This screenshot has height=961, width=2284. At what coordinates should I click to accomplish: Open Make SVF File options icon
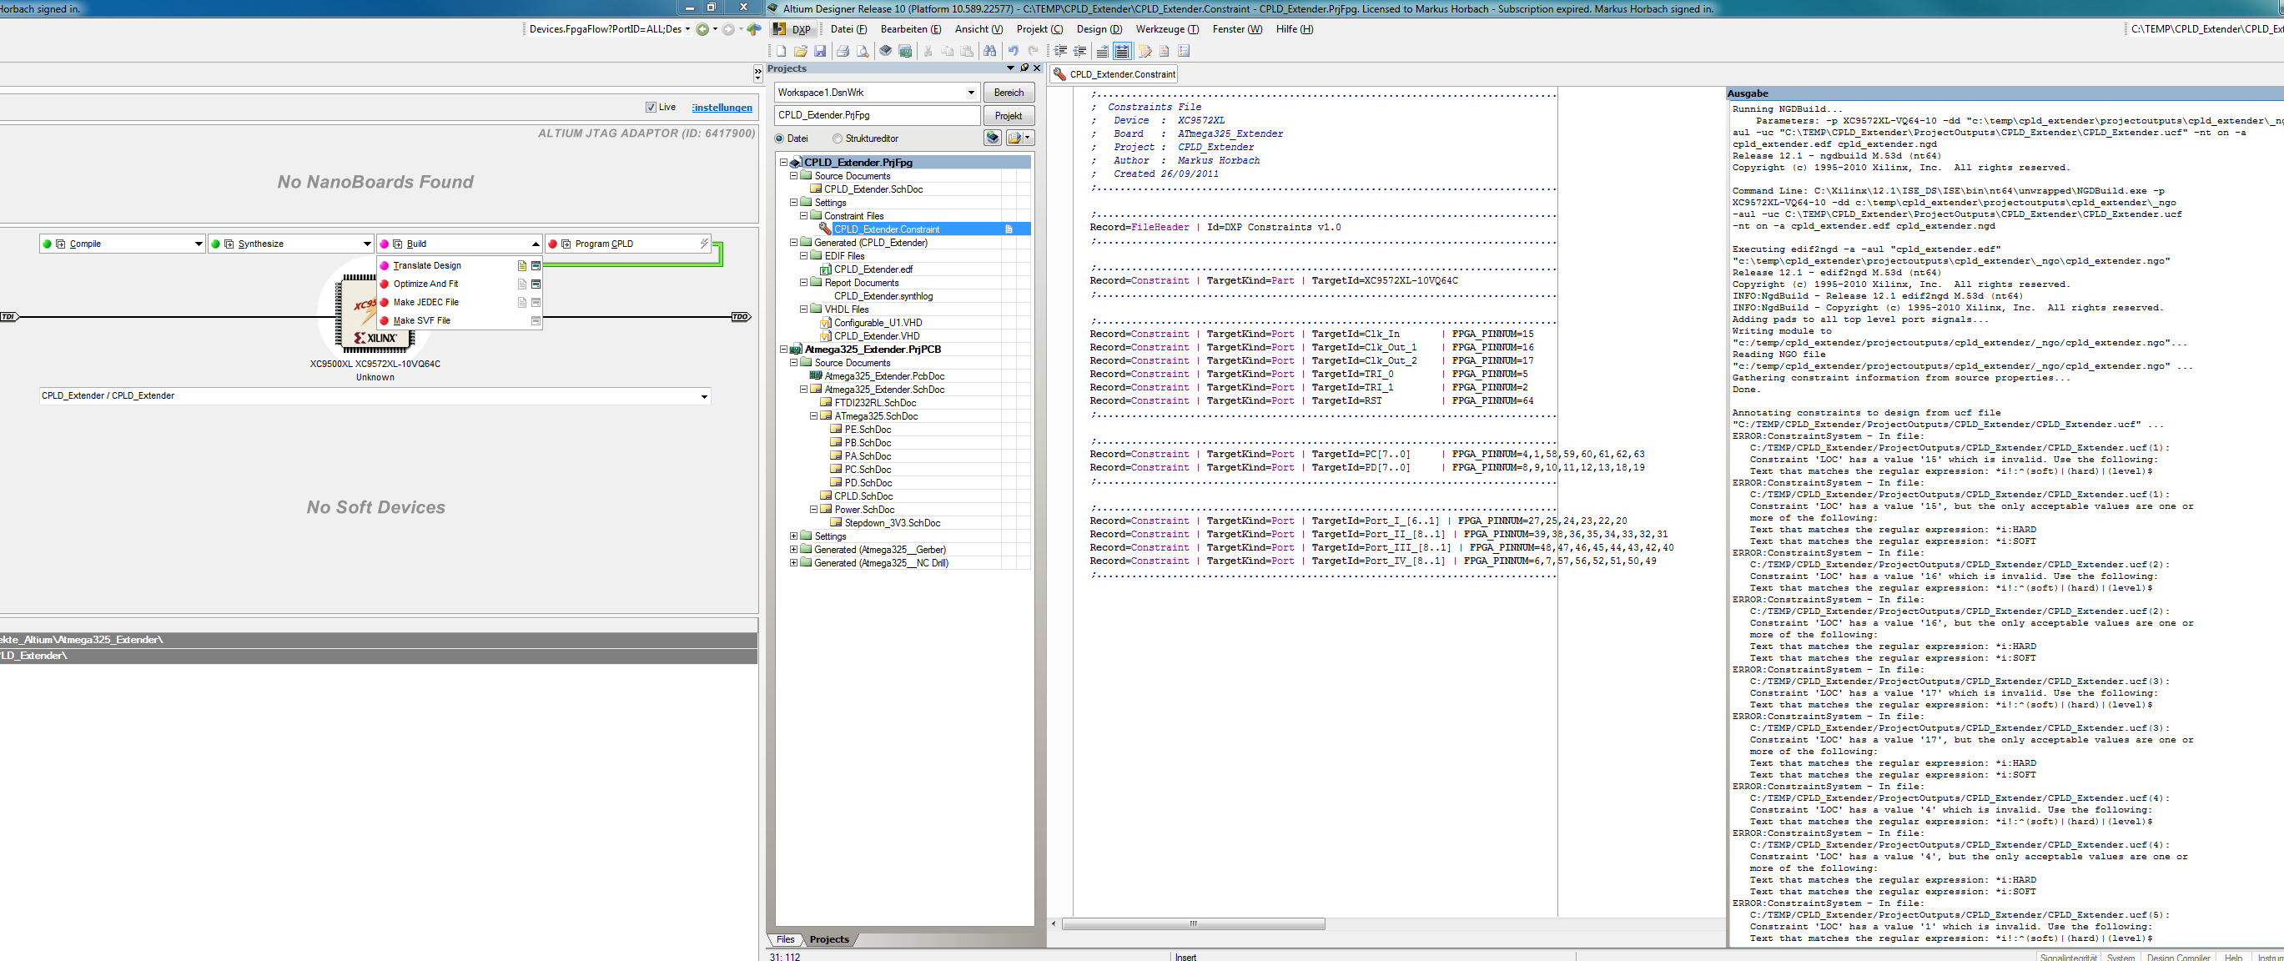click(x=536, y=321)
